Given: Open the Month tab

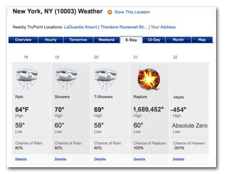Looking at the screenshot, I should pos(178,40).
